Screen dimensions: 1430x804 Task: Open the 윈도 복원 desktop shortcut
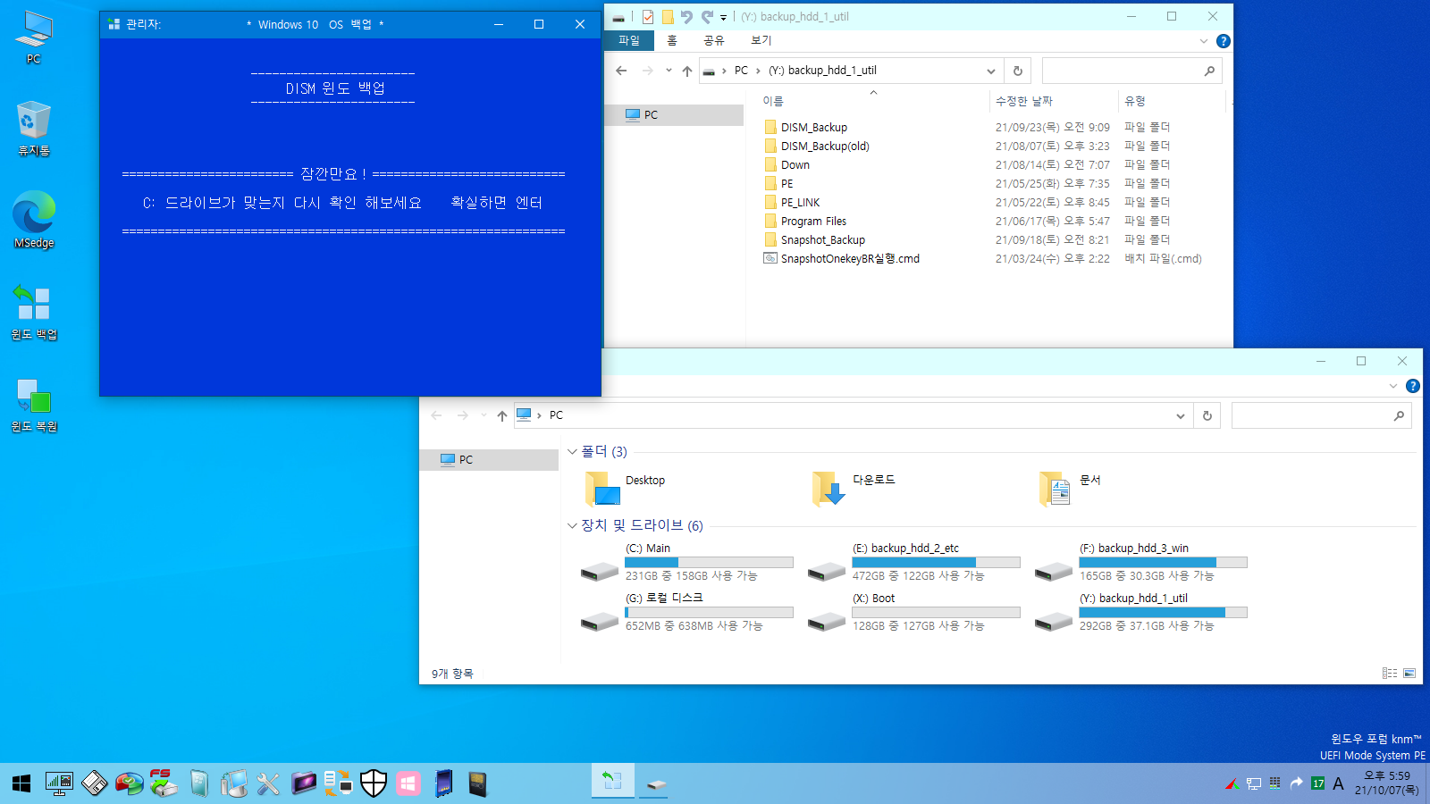pyautogui.click(x=34, y=405)
